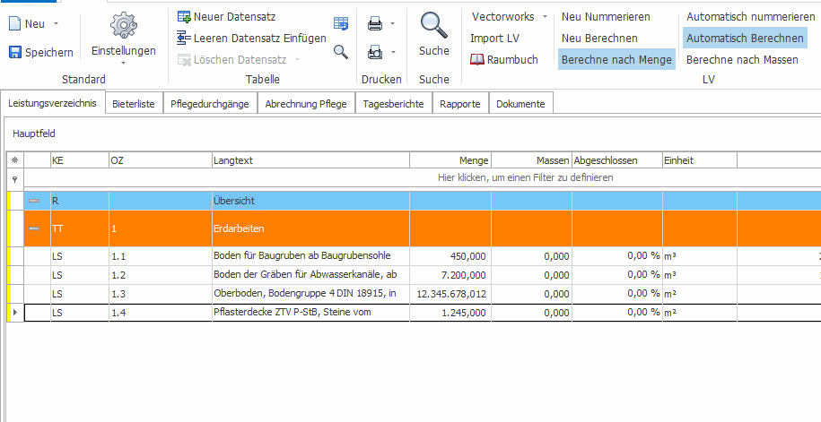Click the Einstellungen gear icon

124,25
